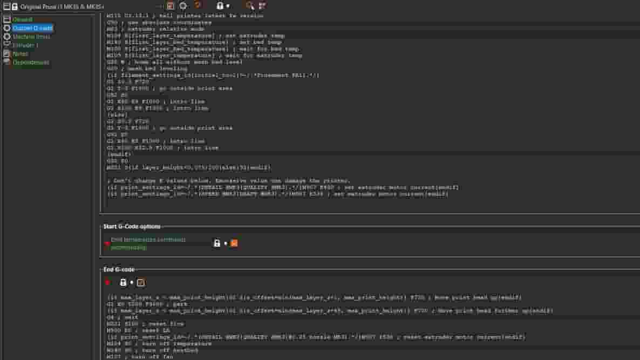Click the G28 W home all line

[175, 62]
